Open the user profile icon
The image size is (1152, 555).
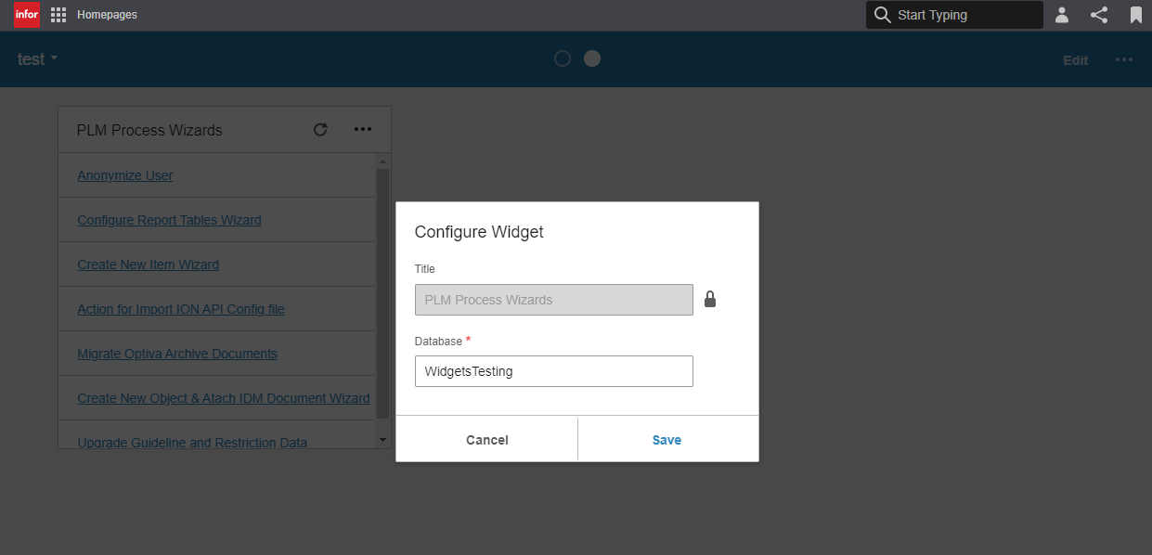coord(1061,14)
